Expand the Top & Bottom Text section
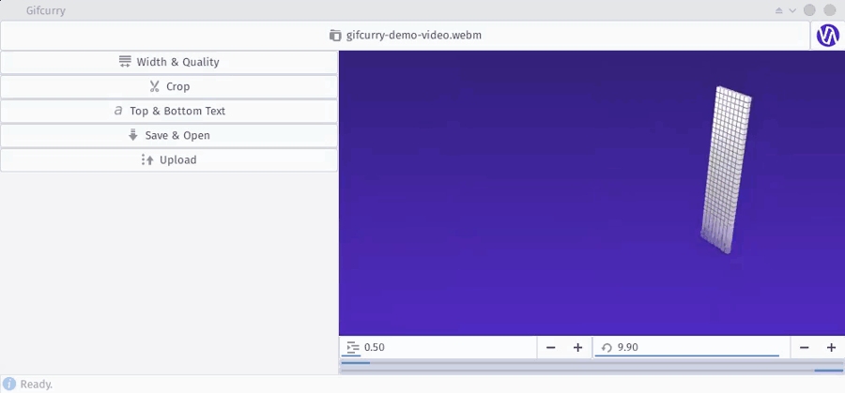Viewport: 845px width, 393px height. (x=169, y=112)
